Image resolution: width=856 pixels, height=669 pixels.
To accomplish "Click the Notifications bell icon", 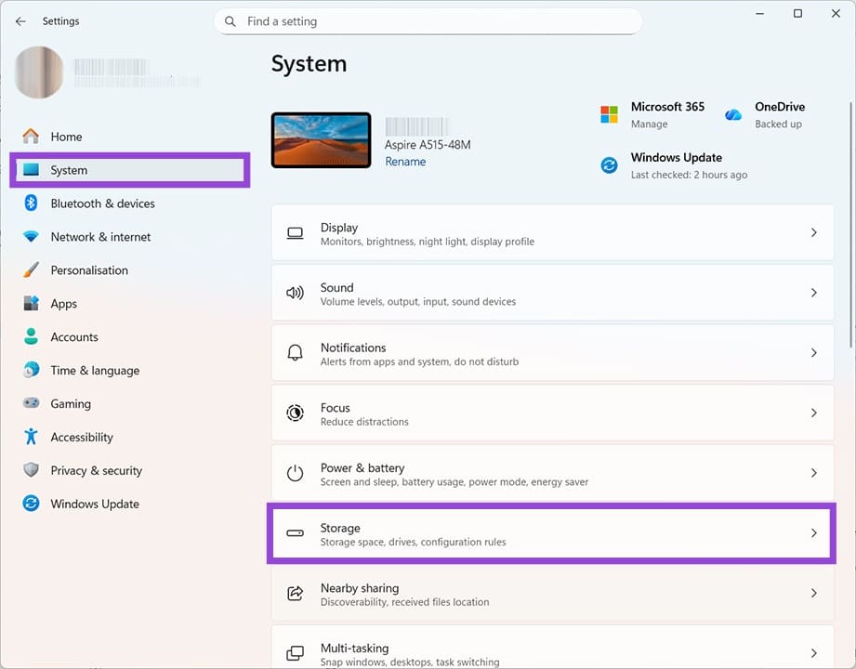I will pyautogui.click(x=295, y=353).
